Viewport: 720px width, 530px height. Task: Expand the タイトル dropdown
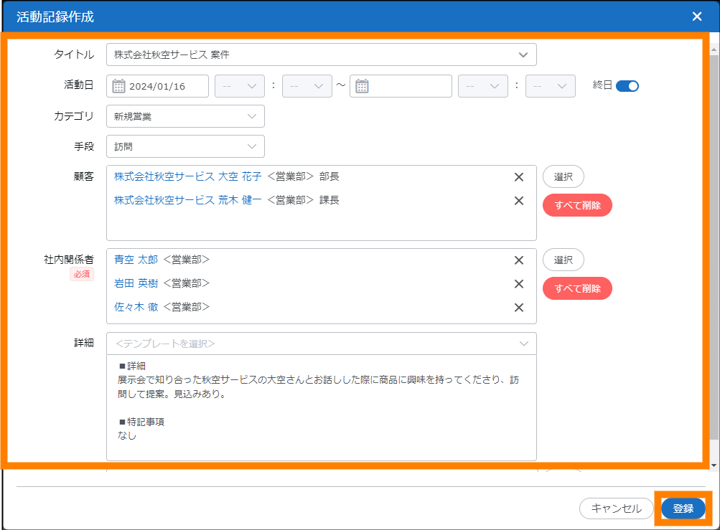[x=523, y=55]
